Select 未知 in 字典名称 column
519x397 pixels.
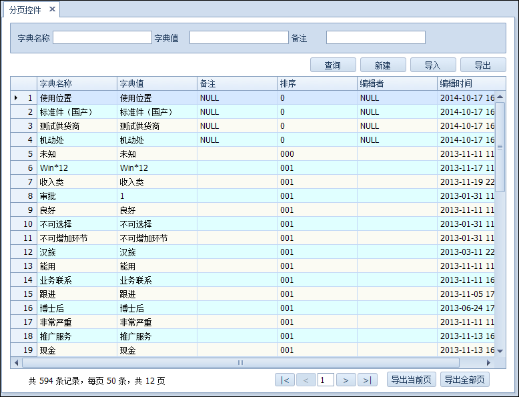77,153
